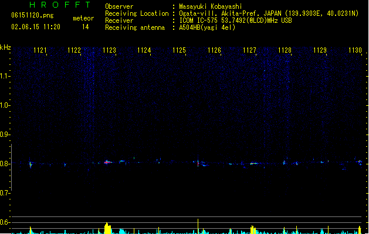Click time marker 1125
Image resolution: width=369 pixels, height=234 pixels.
click(x=179, y=50)
